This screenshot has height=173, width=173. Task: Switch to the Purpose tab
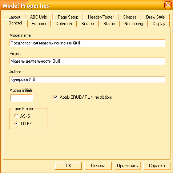39,24
